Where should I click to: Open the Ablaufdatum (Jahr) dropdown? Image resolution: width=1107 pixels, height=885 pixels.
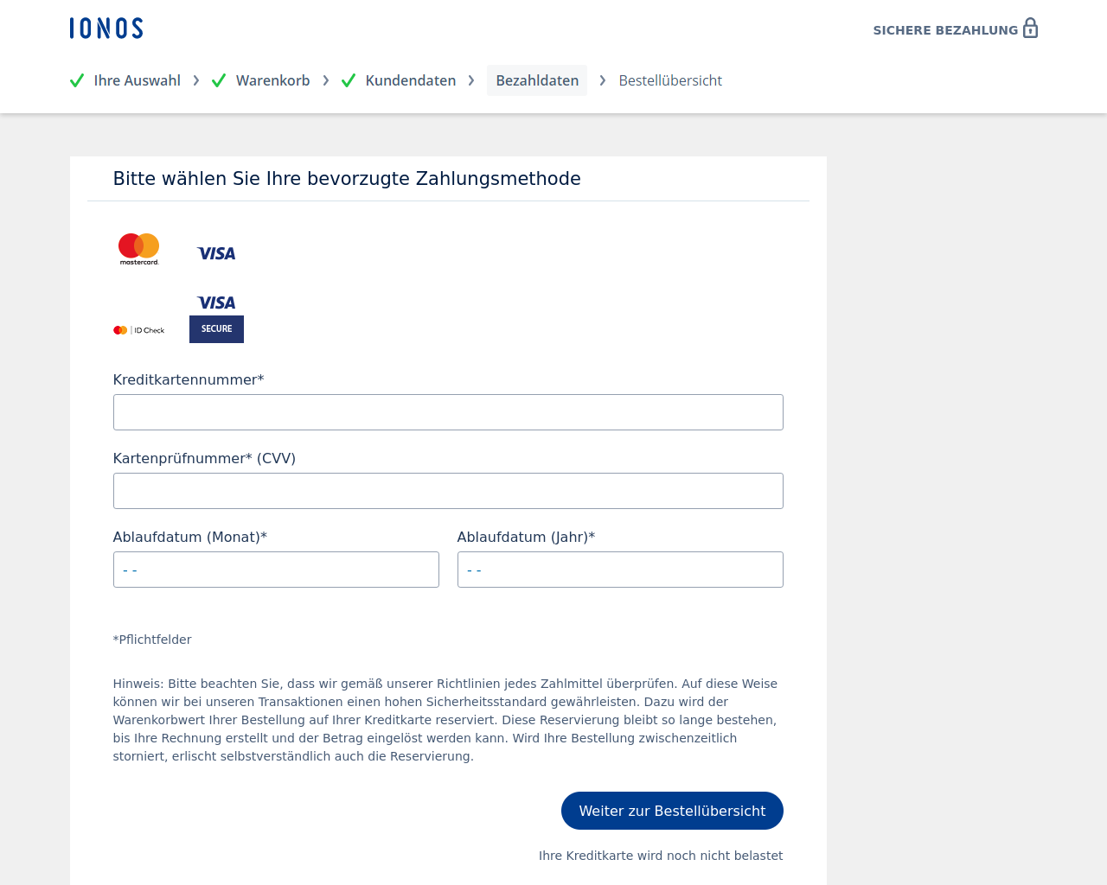(x=620, y=570)
